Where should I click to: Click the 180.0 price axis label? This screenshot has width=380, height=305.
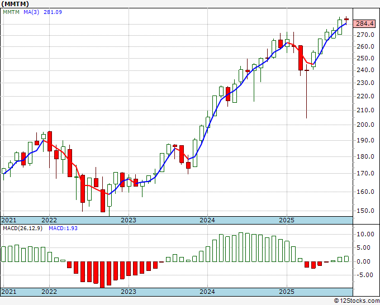pos(365,156)
